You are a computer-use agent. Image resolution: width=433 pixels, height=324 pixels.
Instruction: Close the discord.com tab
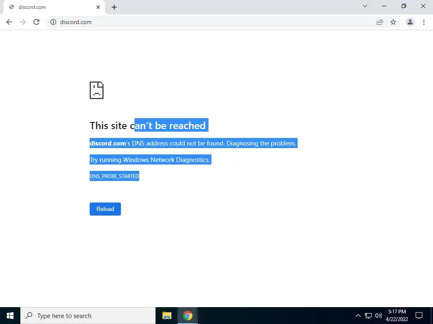[98, 7]
